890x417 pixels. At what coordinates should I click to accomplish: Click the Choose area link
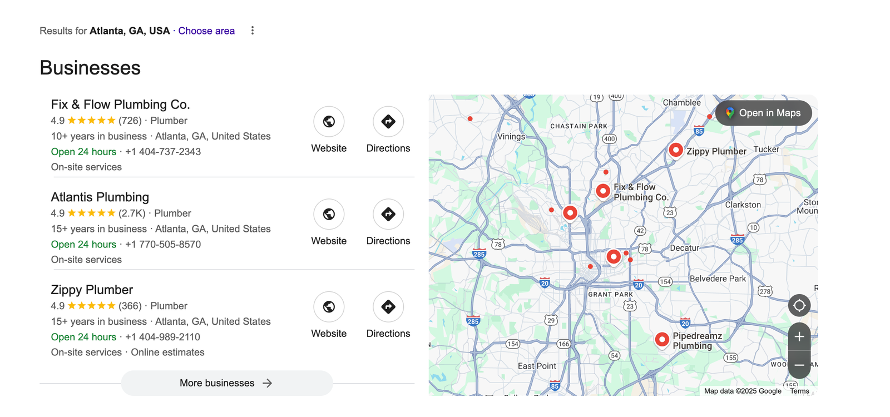point(206,31)
